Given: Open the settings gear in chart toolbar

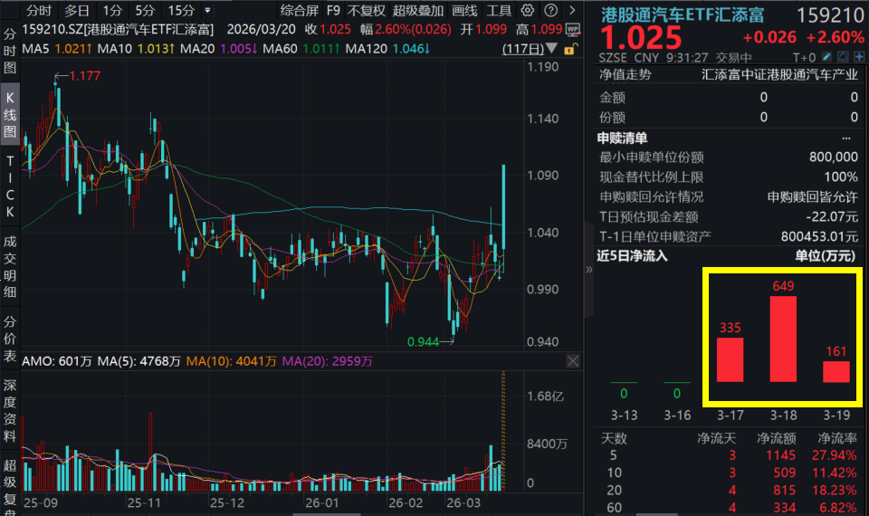Looking at the screenshot, I should pos(528,10).
